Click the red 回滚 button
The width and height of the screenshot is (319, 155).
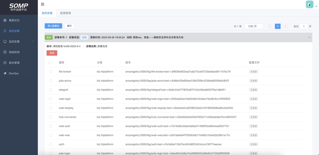(x=52, y=53)
